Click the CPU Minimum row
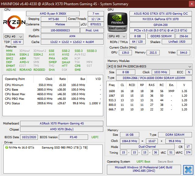The width and height of the screenshot is (195, 176). point(53,85)
